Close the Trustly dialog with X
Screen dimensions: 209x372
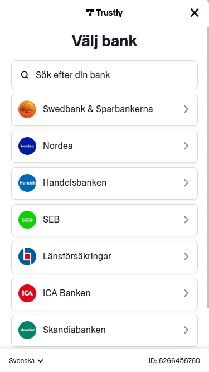[x=195, y=13]
